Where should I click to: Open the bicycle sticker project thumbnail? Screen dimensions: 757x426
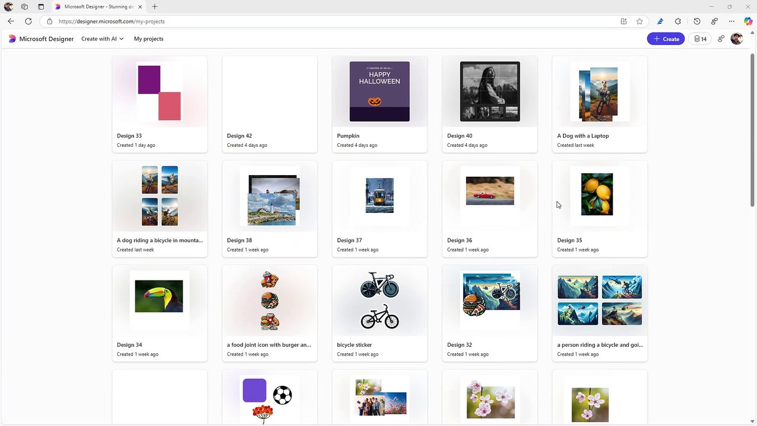point(380,301)
